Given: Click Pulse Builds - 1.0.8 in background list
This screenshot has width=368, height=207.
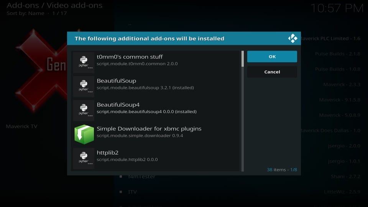Looking at the screenshot, I should point(337,69).
